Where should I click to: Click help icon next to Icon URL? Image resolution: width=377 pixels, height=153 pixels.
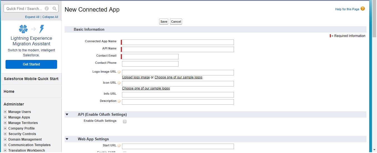pyautogui.click(x=119, y=83)
